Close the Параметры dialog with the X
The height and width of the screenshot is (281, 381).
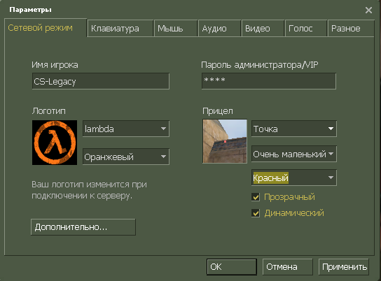tap(368, 10)
